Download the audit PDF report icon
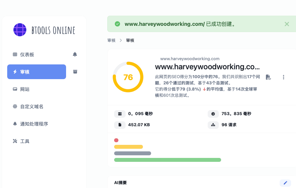Image resolution: width=296 pixels, height=188 pixels. click(x=268, y=77)
